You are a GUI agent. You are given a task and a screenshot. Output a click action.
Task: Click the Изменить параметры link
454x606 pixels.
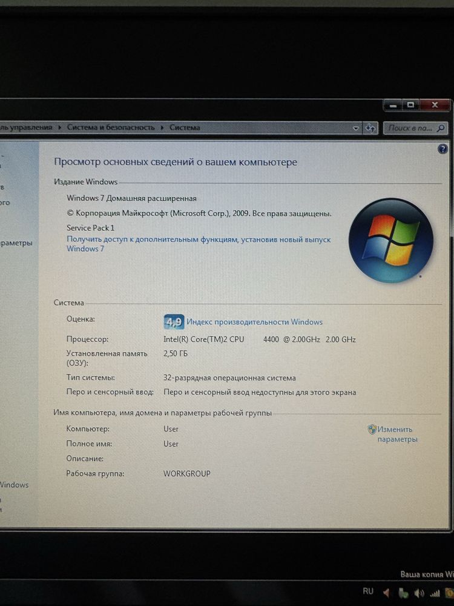[x=397, y=434]
